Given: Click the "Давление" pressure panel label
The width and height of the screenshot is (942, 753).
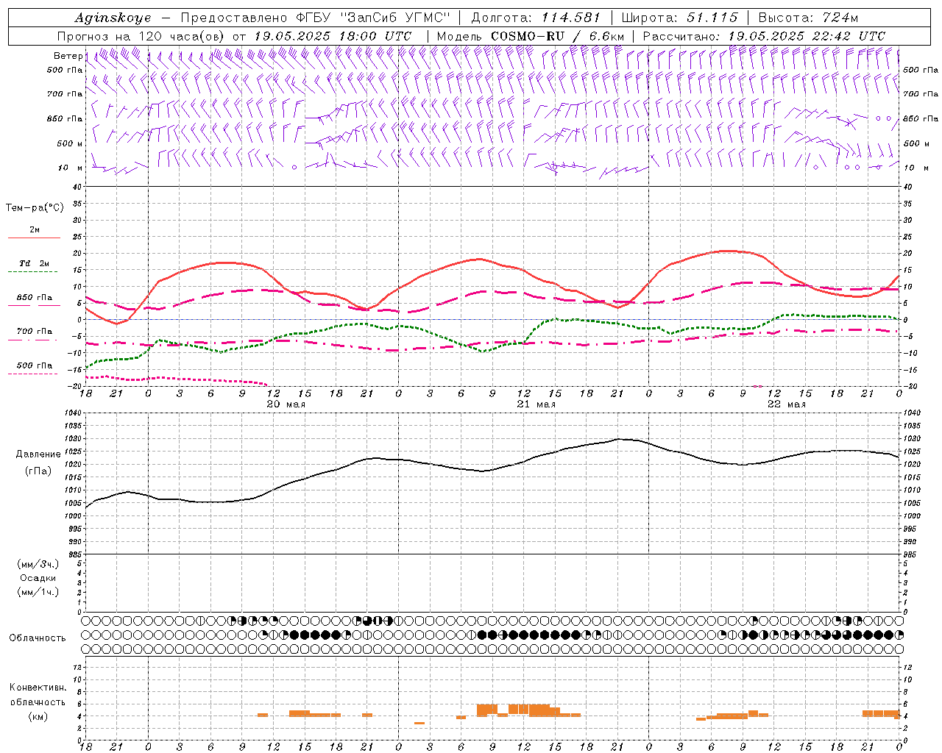Looking at the screenshot, I should pyautogui.click(x=38, y=454).
